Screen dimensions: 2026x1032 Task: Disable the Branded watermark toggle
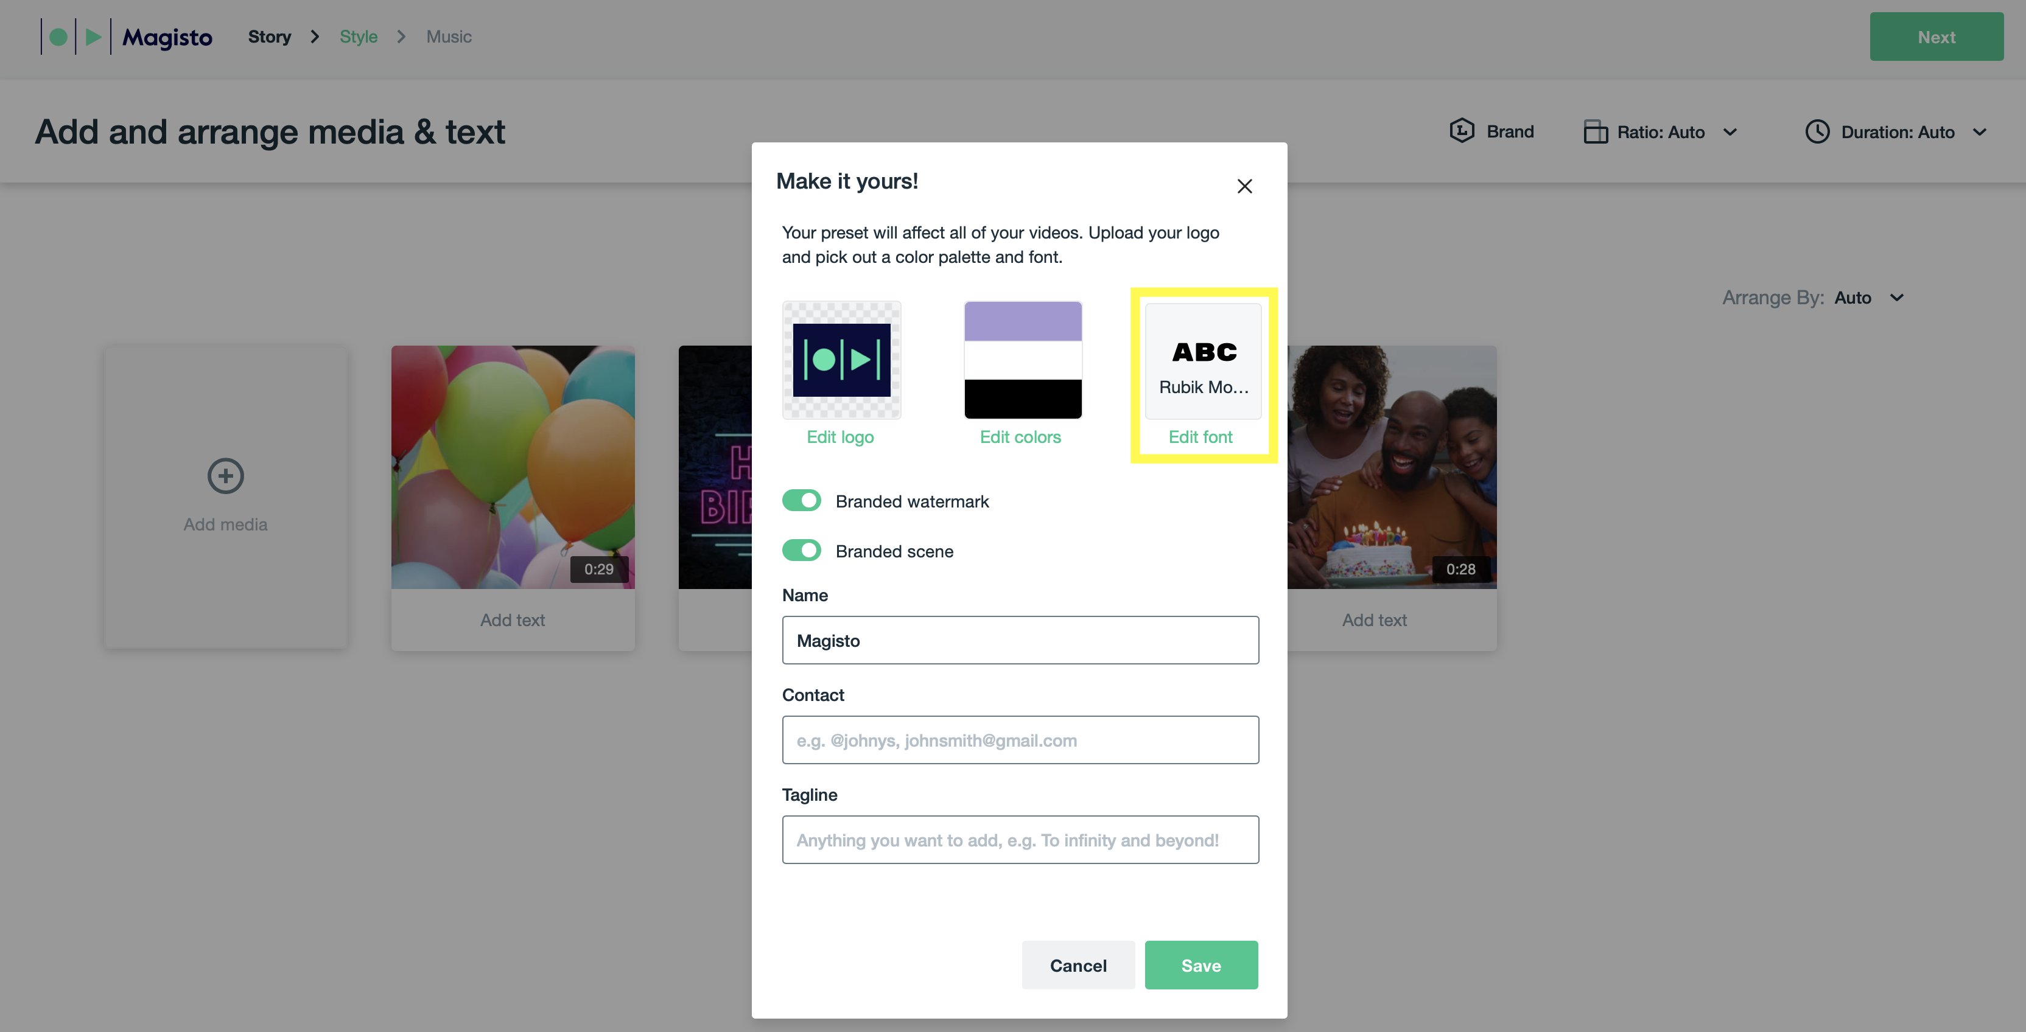pos(801,501)
